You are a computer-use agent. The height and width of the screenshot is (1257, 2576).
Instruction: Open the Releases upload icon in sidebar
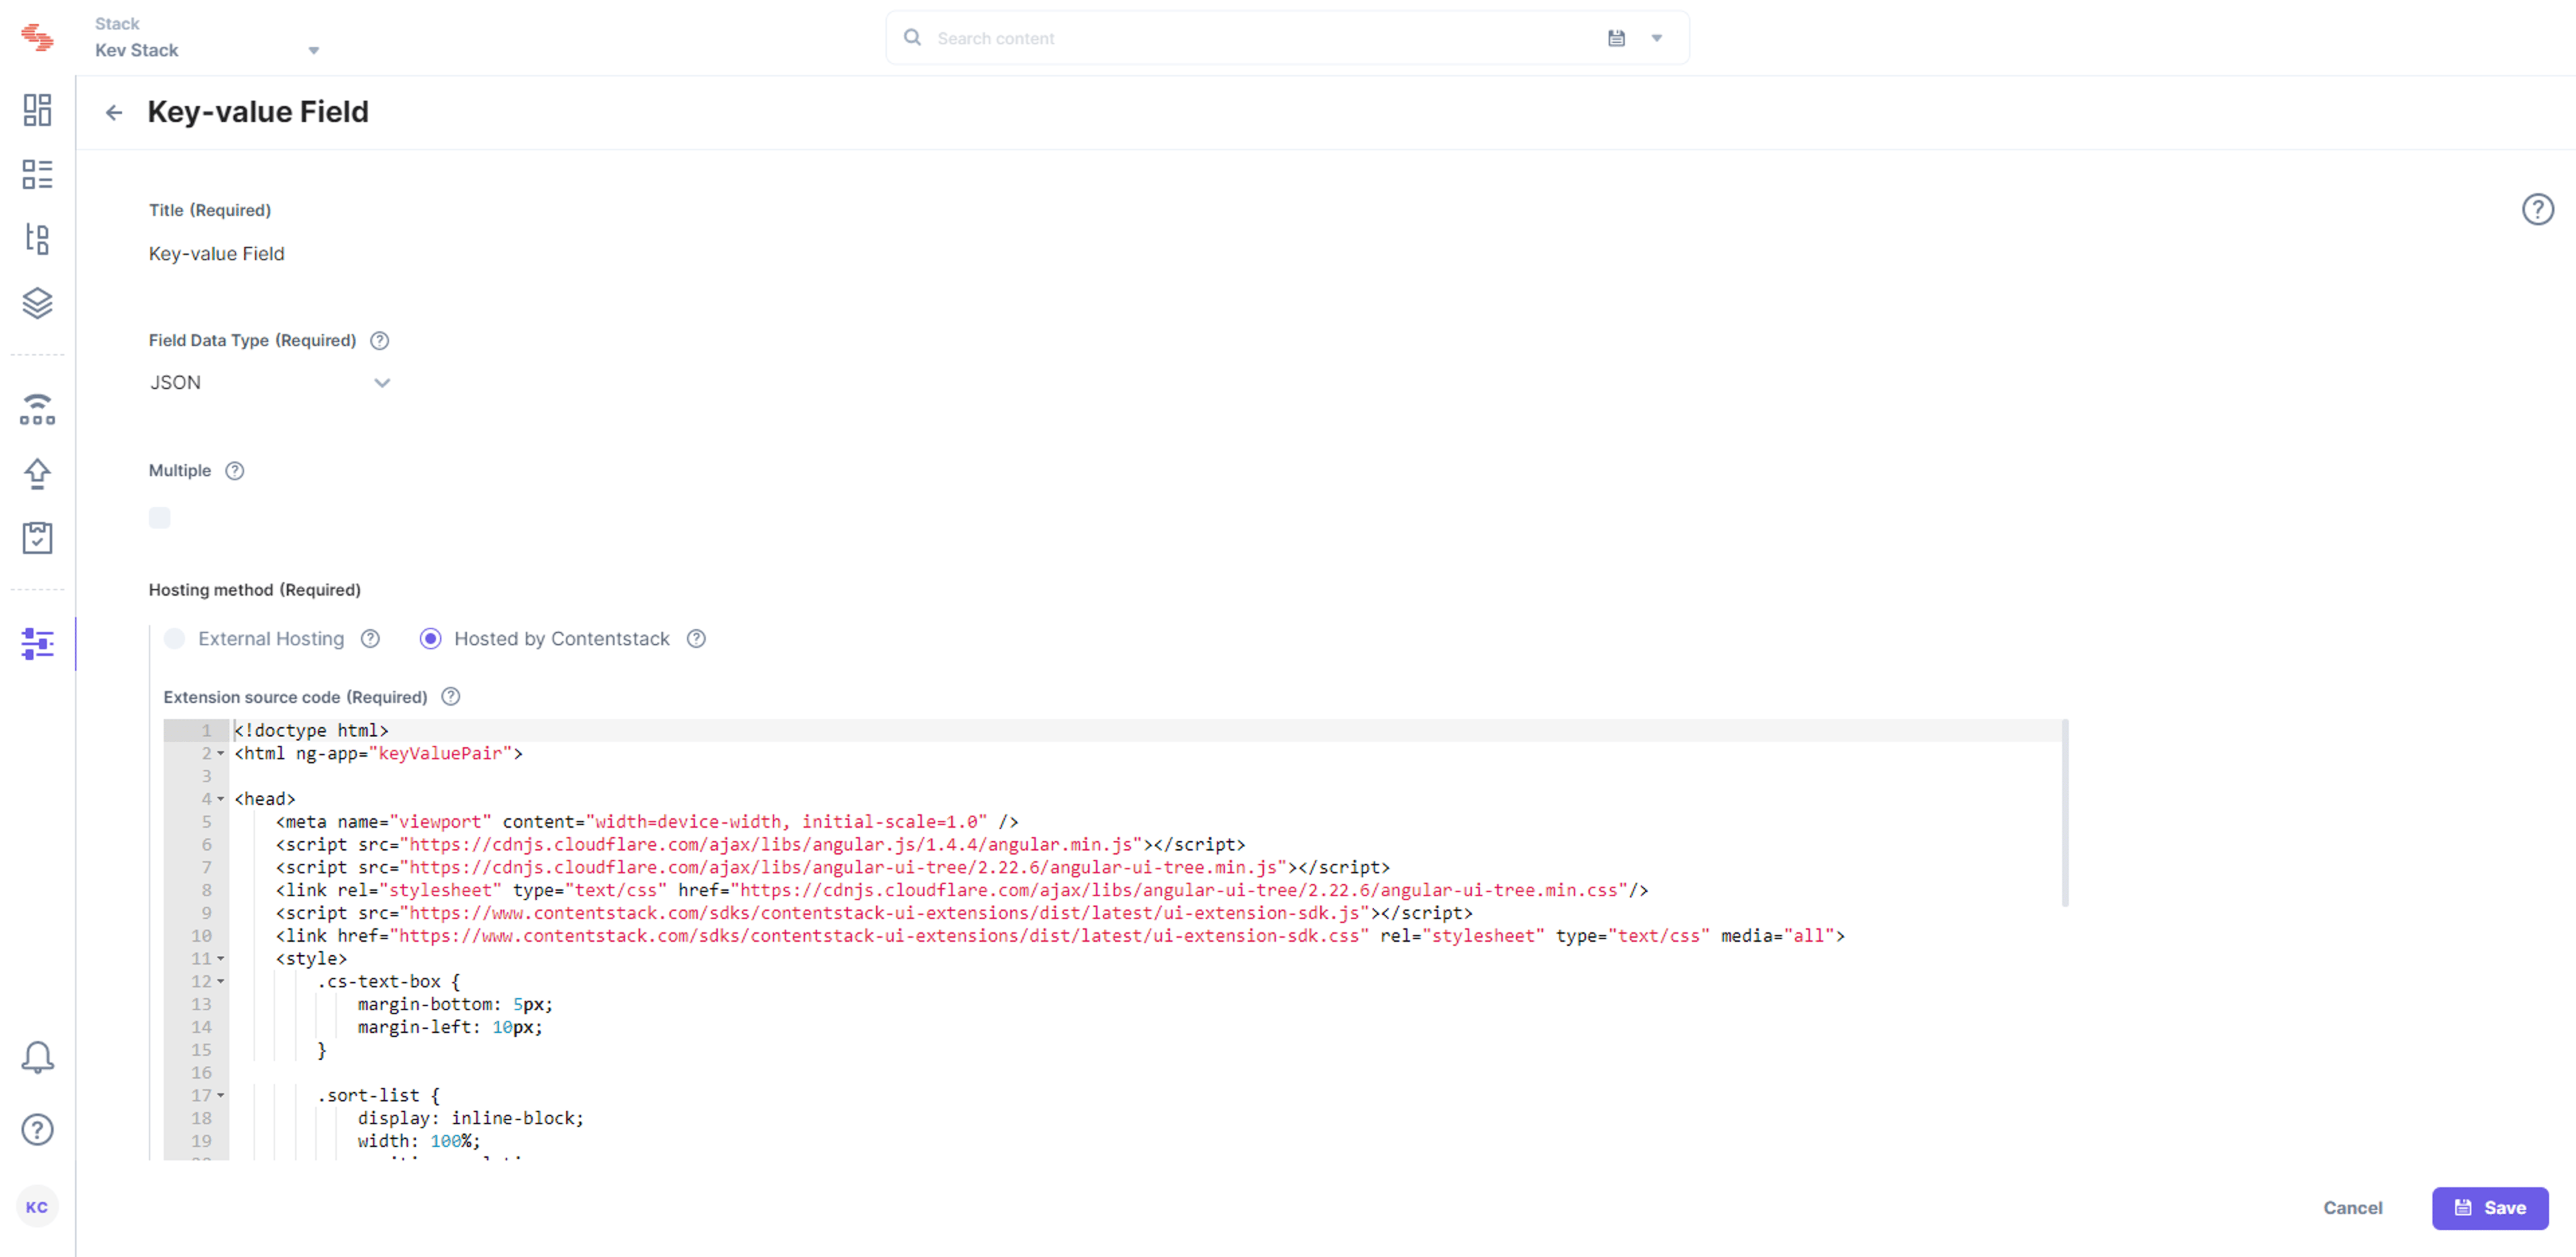point(37,473)
